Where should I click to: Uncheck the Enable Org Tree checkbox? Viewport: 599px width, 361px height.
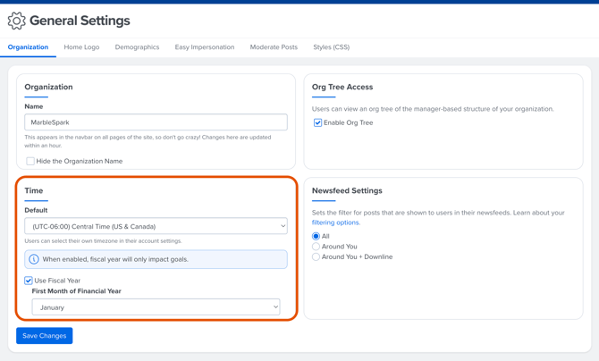click(317, 122)
